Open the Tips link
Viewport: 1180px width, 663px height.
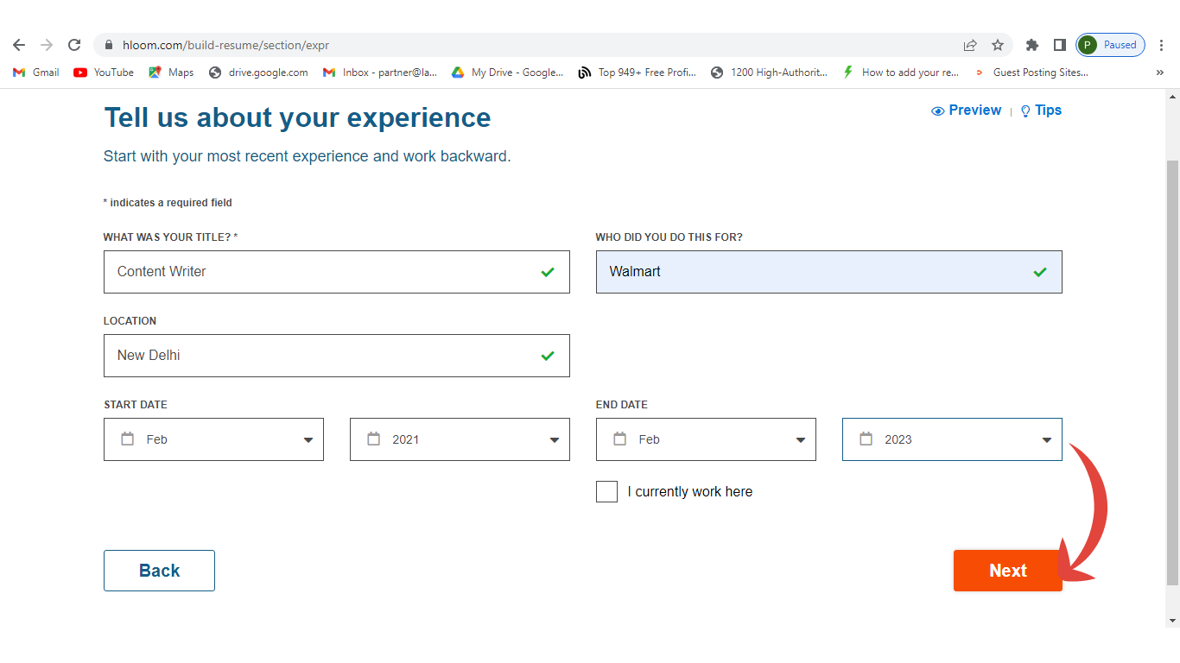coord(1042,110)
